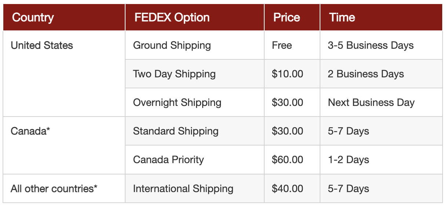Click the Next Business Day cell
Viewport: 447px width, 206px height.
(x=381, y=102)
